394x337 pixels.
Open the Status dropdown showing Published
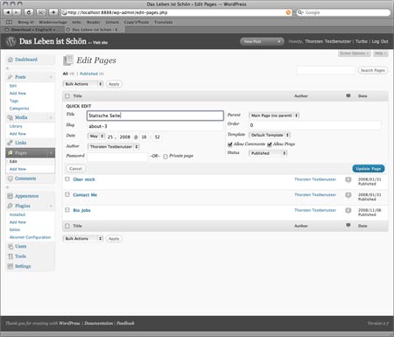pyautogui.click(x=268, y=153)
